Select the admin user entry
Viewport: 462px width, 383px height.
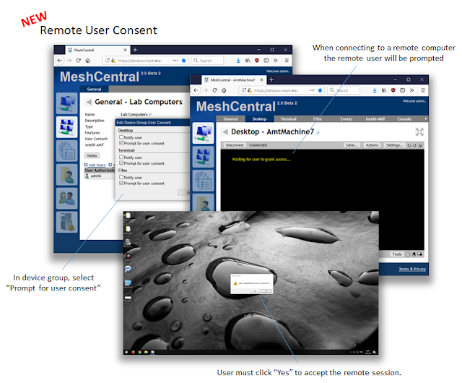96,176
